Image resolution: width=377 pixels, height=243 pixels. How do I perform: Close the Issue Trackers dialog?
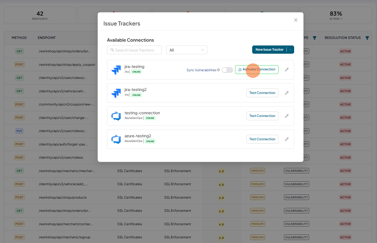296,20
